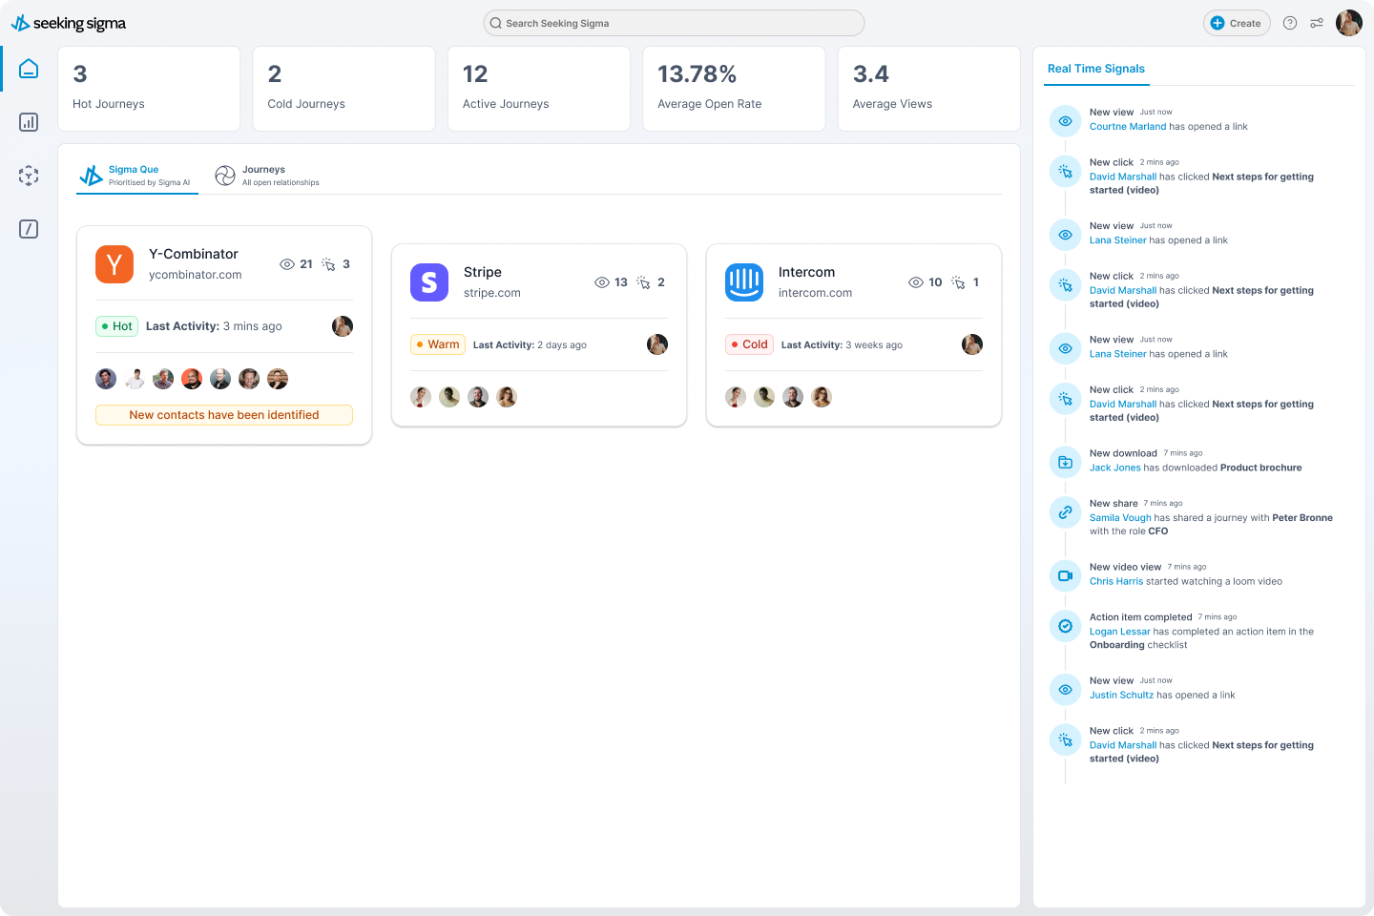Open the settings sliders icon in header
This screenshot has width=1374, height=916.
[x=1317, y=23]
